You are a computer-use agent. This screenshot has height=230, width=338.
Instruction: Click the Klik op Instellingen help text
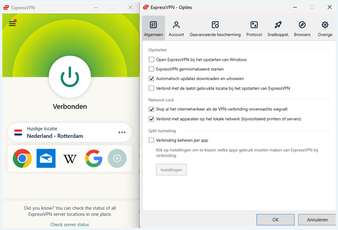pos(237,153)
